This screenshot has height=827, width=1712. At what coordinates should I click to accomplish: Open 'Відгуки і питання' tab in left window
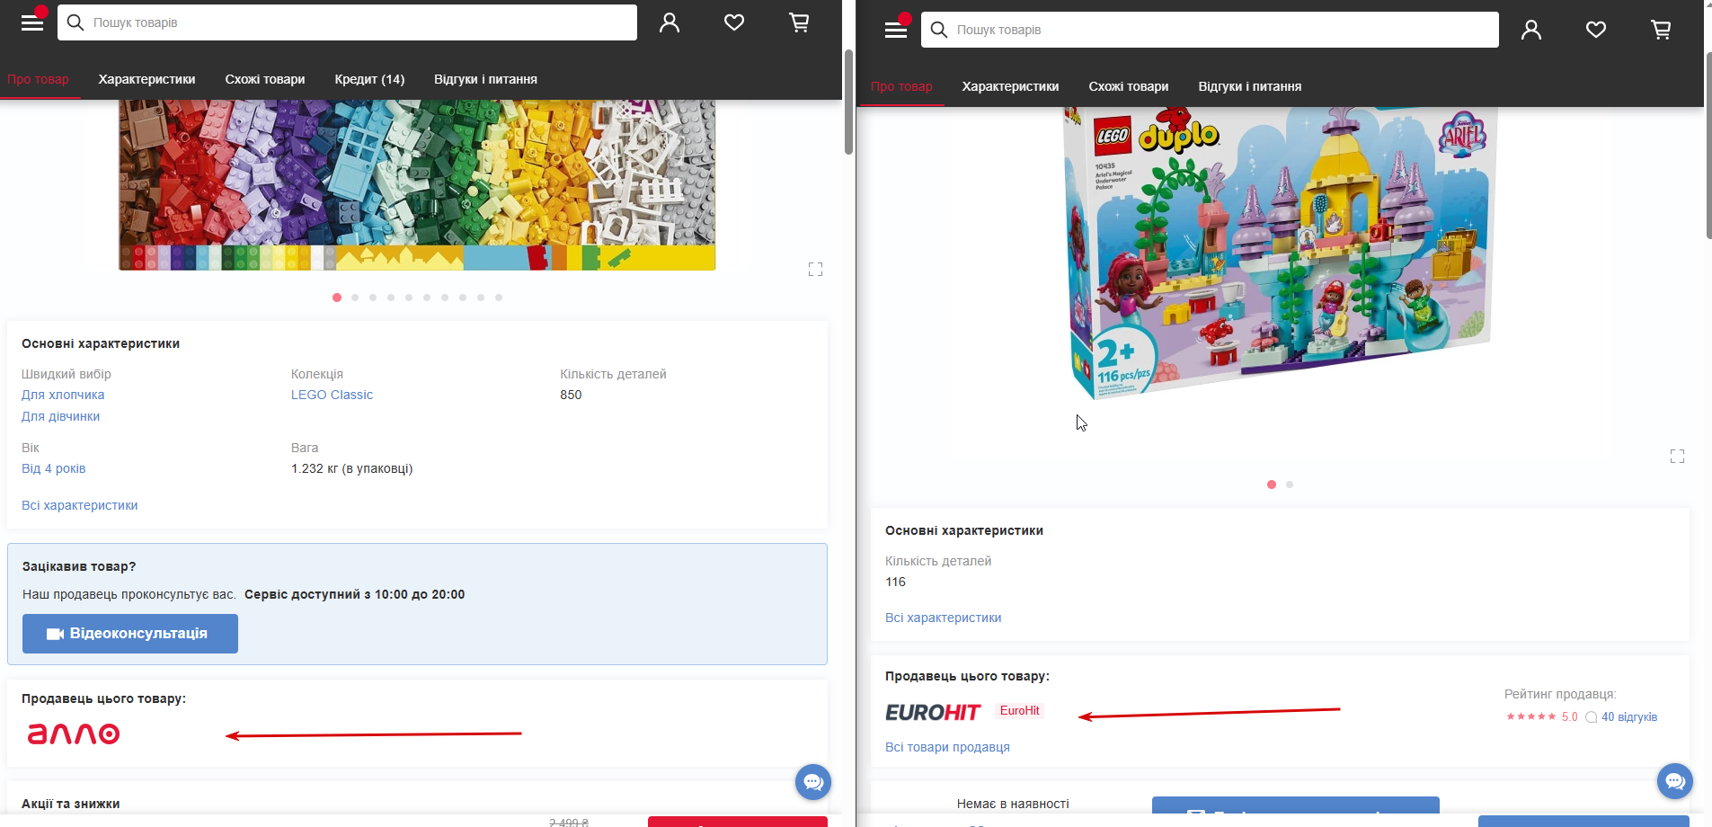click(x=485, y=79)
